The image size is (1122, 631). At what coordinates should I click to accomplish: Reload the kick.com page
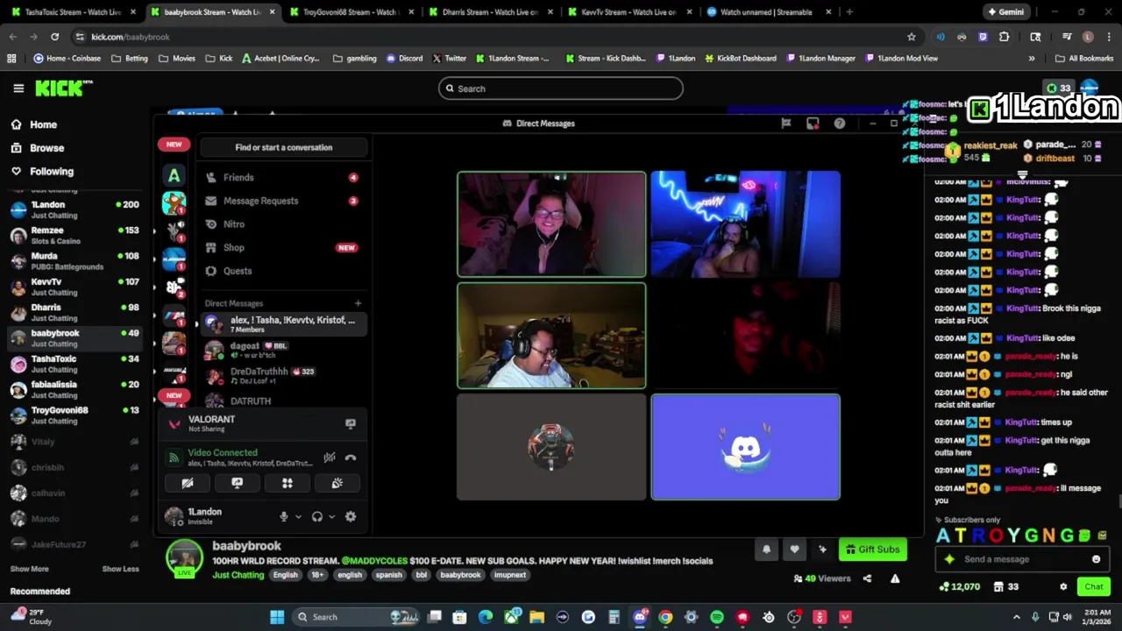[x=54, y=37]
